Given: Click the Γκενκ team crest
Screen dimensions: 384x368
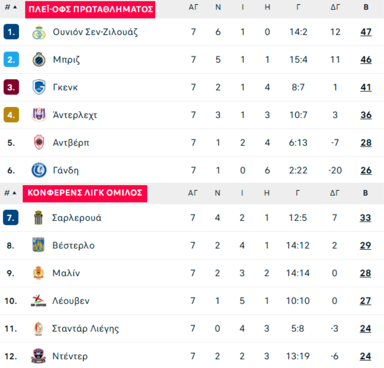Looking at the screenshot, I should coord(39,87).
